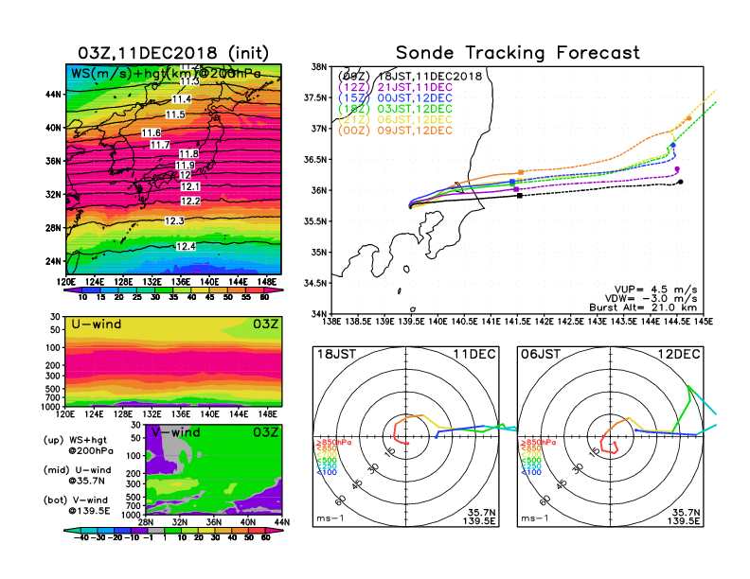Click the '(bot) V-wind @139.5E' caption

click(78, 505)
